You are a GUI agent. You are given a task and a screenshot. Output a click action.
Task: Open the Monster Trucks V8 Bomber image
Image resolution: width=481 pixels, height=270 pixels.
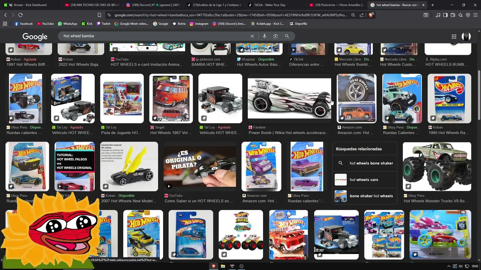click(x=437, y=166)
